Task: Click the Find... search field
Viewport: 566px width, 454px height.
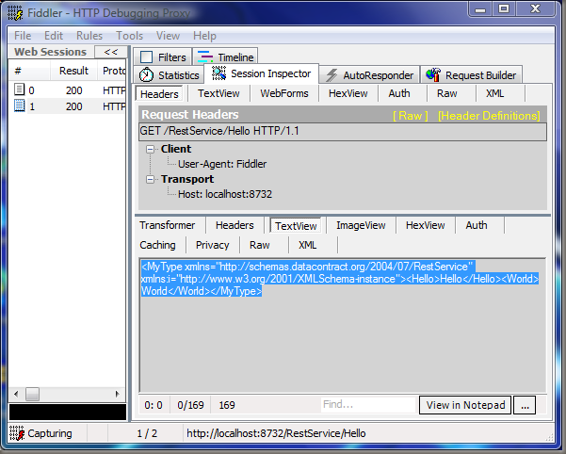Action: tap(368, 405)
